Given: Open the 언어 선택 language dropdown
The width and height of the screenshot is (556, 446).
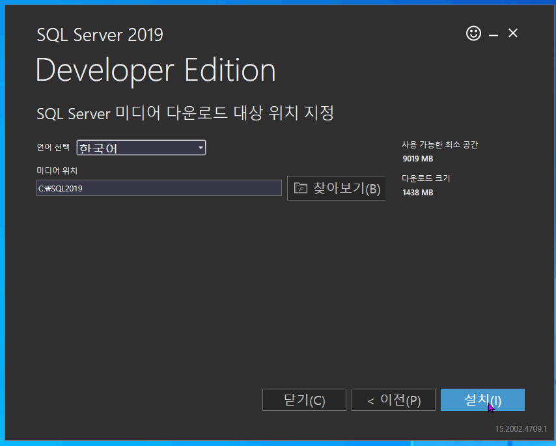Looking at the screenshot, I should coord(141,148).
